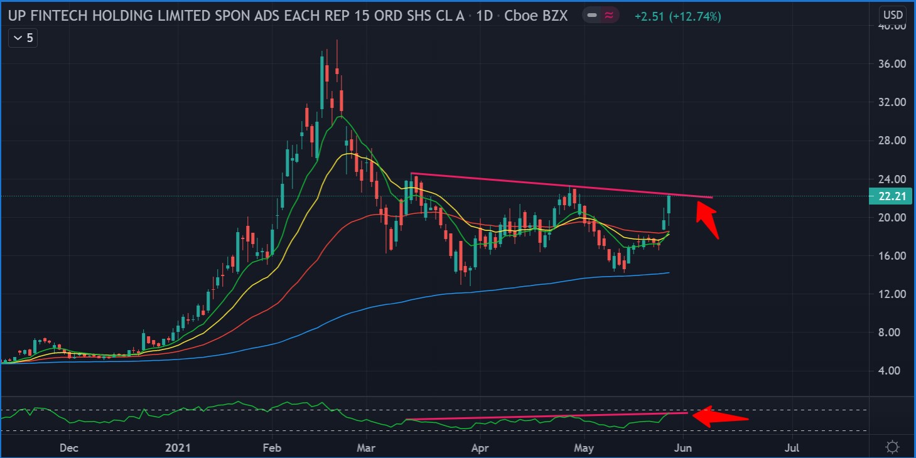Screen dimensions: 916x458
Task: Collapse the indicator legend showing 5
Action: point(23,38)
